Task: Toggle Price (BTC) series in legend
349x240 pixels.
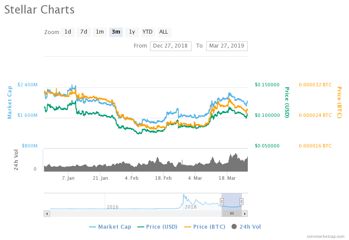Action: 205,227
